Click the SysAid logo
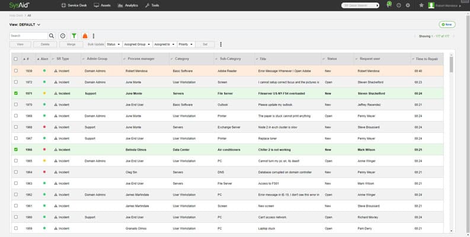470x237 pixels. click(x=20, y=5)
